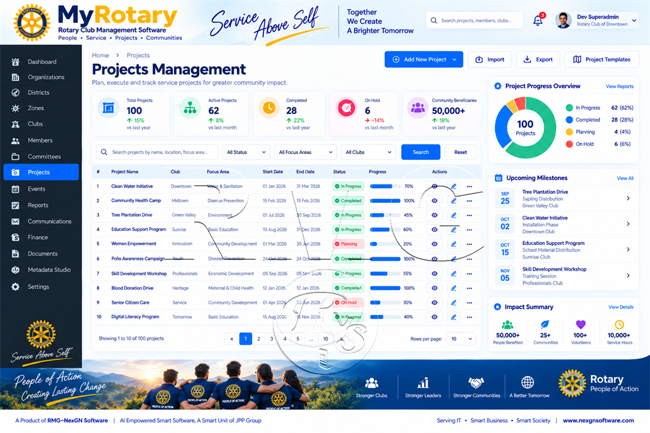Open Dashboard in the sidebar
The image size is (650, 433).
(x=41, y=61)
